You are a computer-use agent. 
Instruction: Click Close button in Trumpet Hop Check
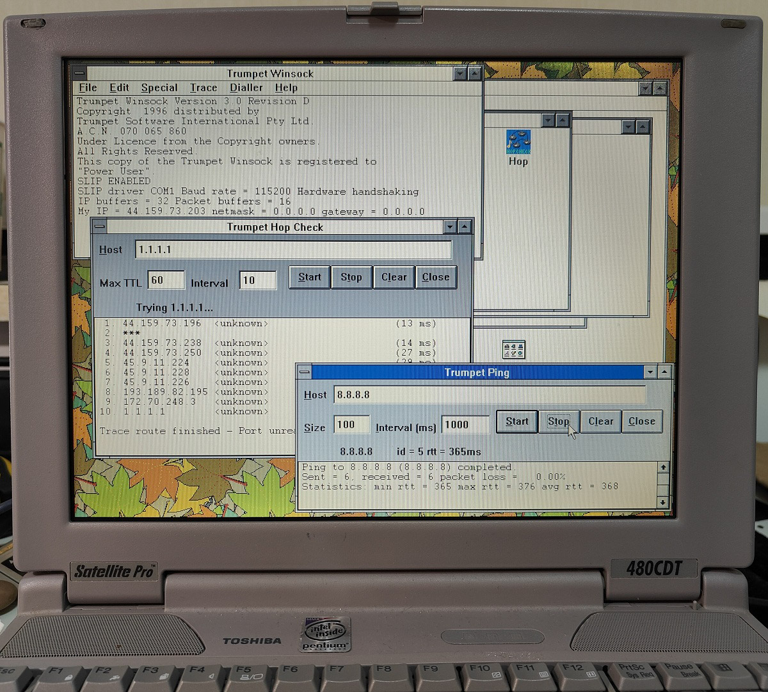(436, 277)
